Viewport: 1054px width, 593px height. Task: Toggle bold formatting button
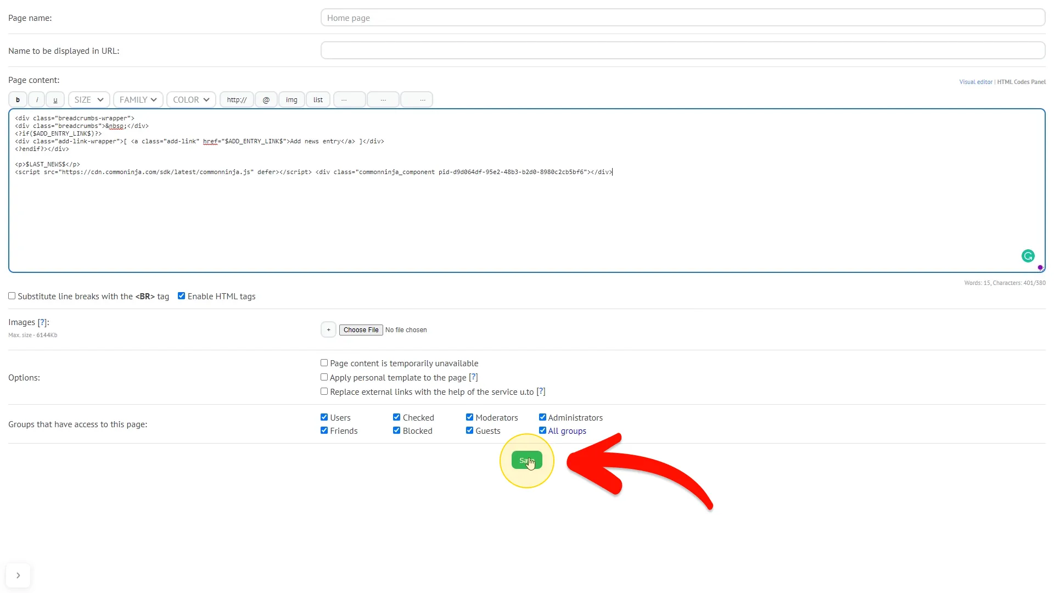point(18,100)
